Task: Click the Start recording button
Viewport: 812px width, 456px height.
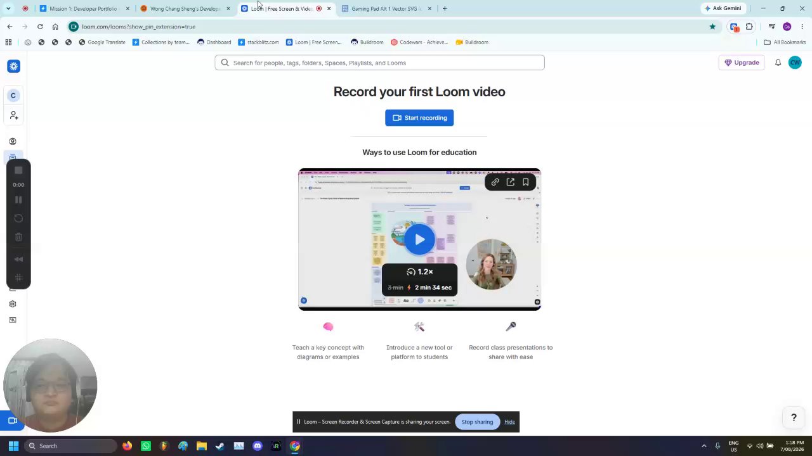Action: [x=419, y=118]
